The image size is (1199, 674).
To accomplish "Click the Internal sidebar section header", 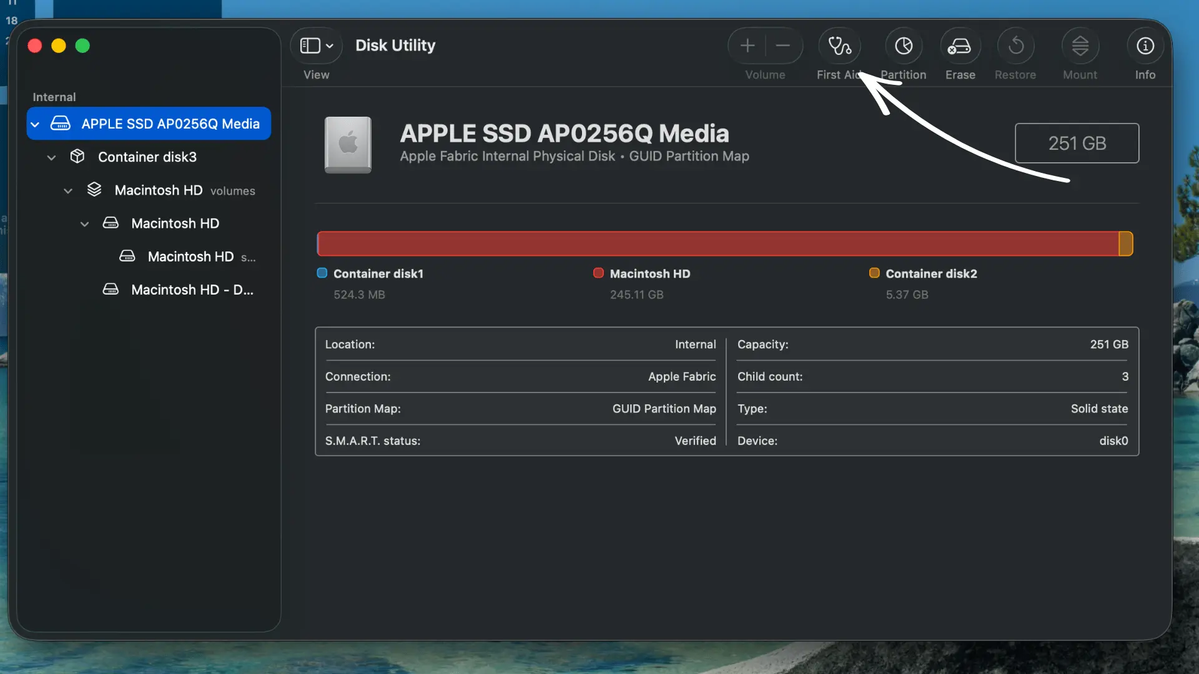I will [54, 97].
